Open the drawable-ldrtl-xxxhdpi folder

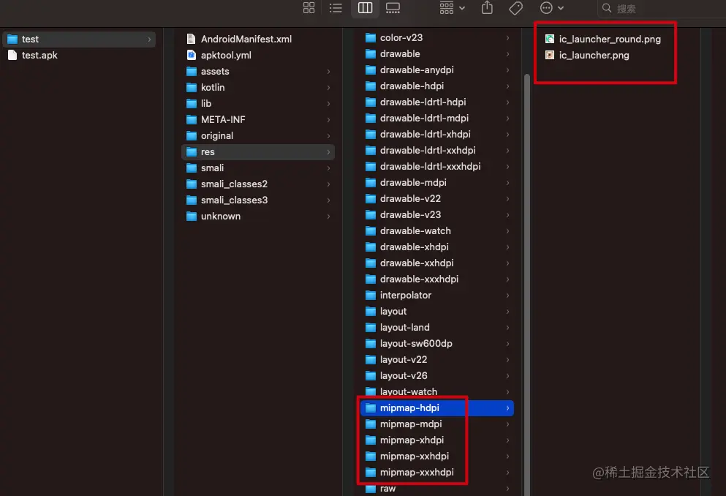(437, 166)
